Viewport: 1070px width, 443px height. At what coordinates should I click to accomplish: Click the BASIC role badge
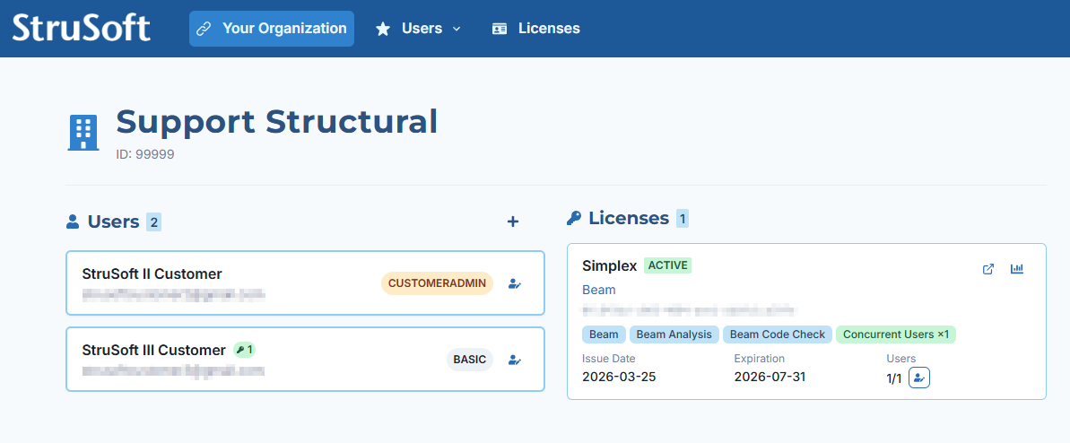(469, 359)
